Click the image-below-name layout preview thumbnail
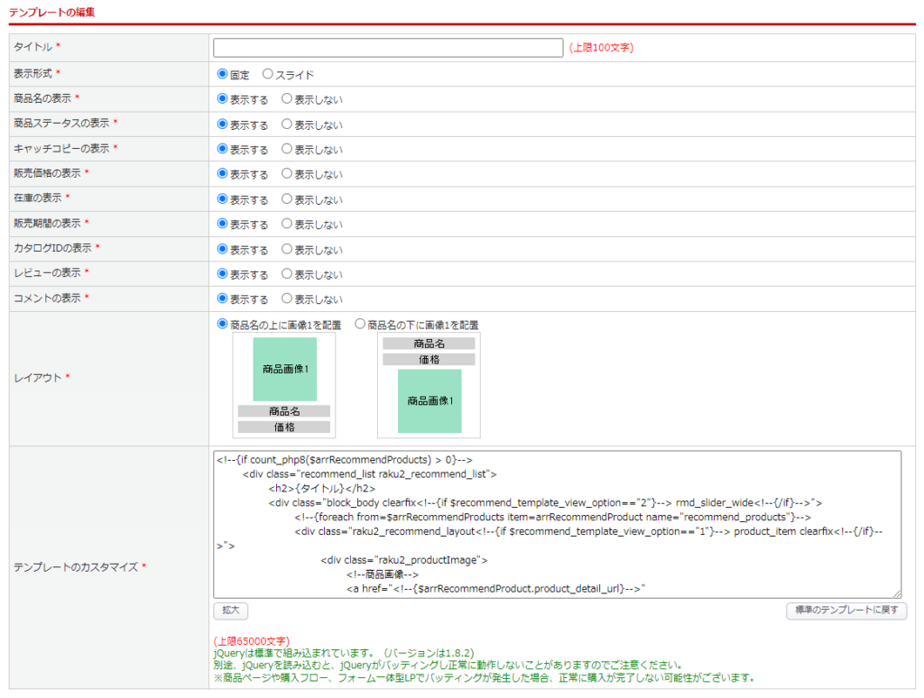The height and width of the screenshot is (698, 924). pyautogui.click(x=429, y=385)
